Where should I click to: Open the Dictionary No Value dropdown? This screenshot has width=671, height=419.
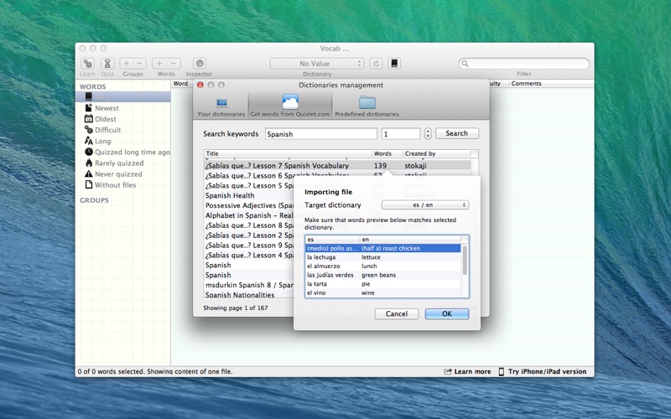click(317, 64)
